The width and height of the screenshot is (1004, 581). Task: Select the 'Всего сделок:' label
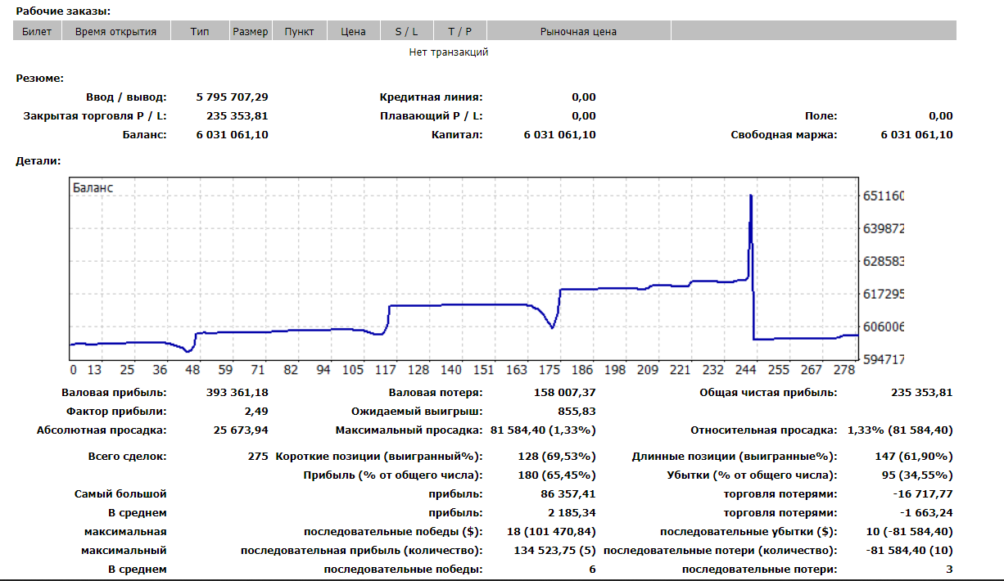point(127,456)
